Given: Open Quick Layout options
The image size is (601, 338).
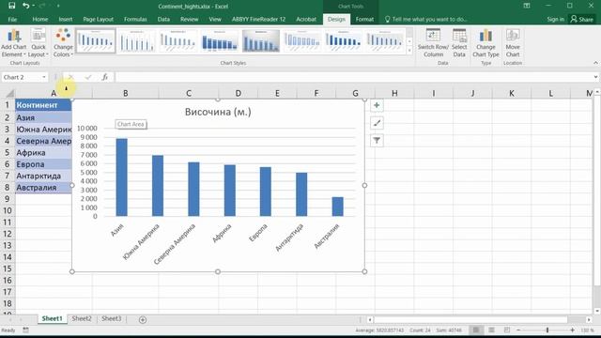Looking at the screenshot, I should [38, 43].
